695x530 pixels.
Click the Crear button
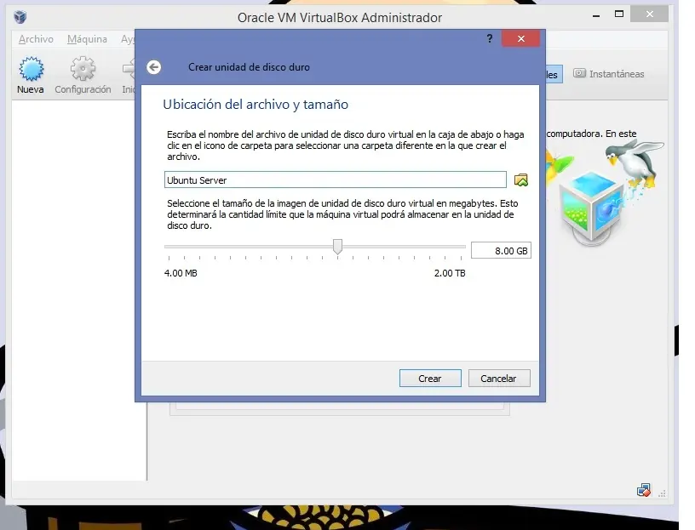430,378
